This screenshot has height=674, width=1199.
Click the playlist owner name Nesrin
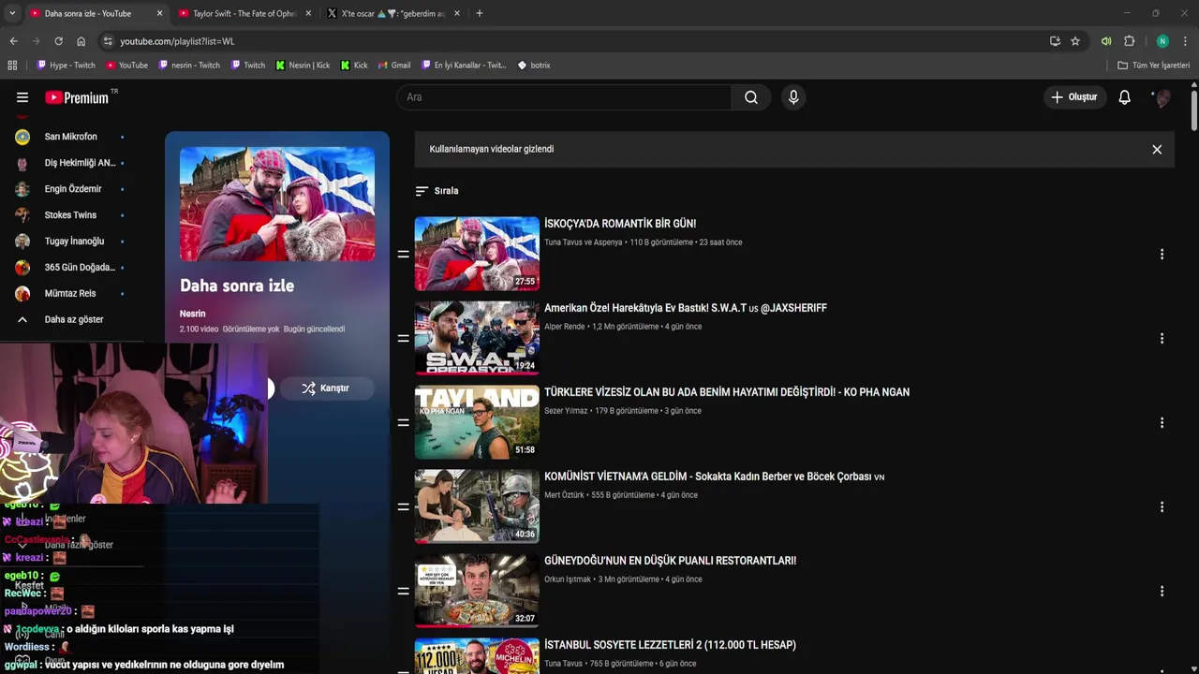(193, 314)
